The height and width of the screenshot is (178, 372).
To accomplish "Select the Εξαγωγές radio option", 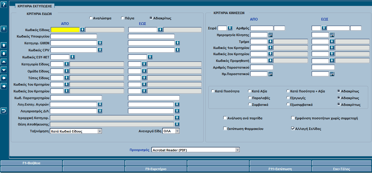I will pyautogui.click(x=288, y=98).
